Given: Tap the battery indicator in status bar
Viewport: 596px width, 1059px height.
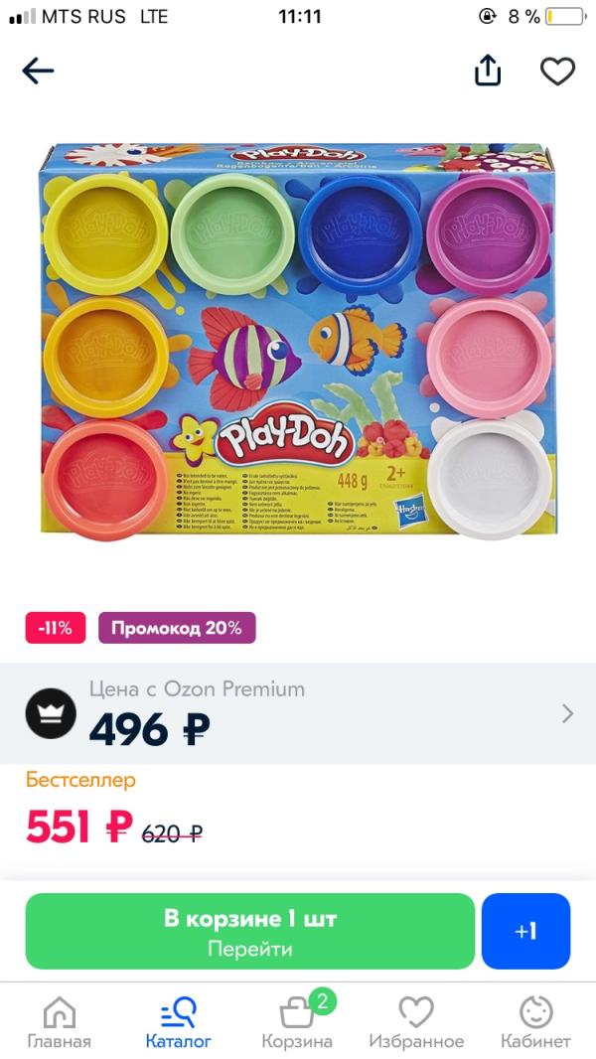Looking at the screenshot, I should click(565, 17).
